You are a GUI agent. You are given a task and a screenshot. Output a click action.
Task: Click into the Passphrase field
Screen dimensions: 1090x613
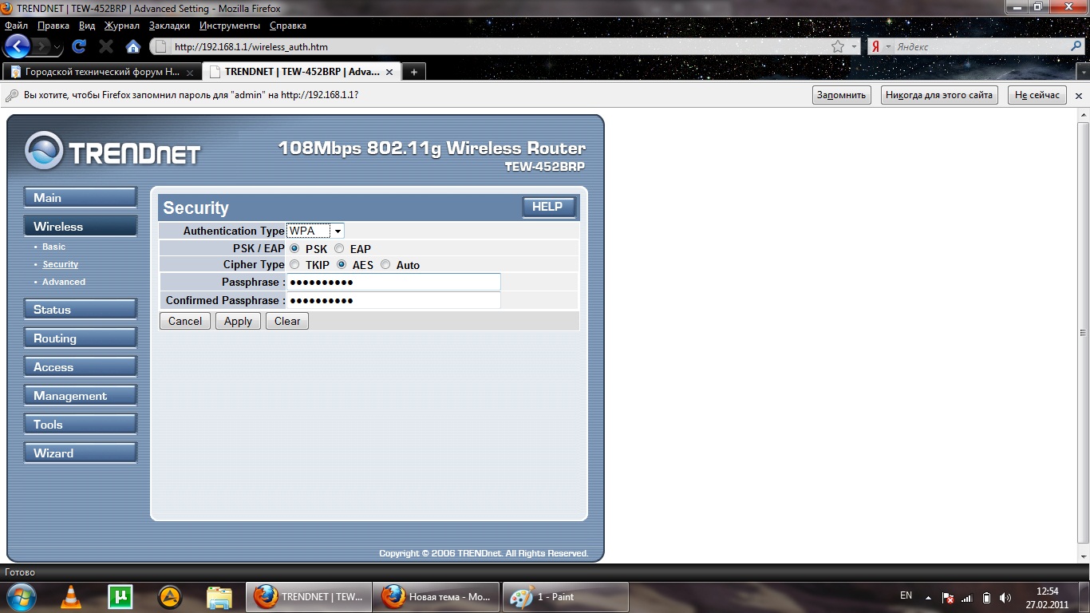(x=393, y=282)
